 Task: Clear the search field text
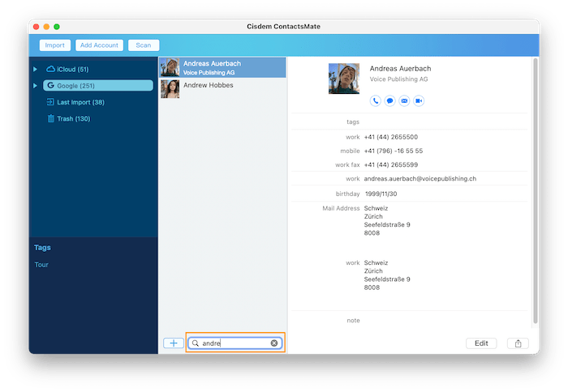tap(274, 343)
